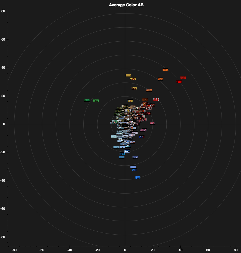Viewport: 241px width, 253px height.
Task: Click the y-axis tick label '-40'
Action: (x=3, y=181)
